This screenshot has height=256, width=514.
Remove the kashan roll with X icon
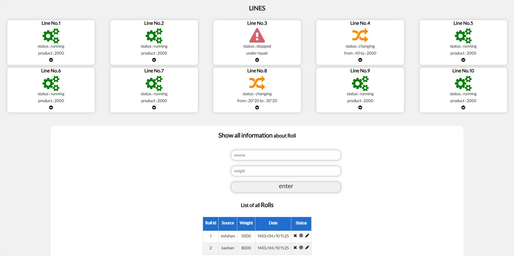pos(295,247)
